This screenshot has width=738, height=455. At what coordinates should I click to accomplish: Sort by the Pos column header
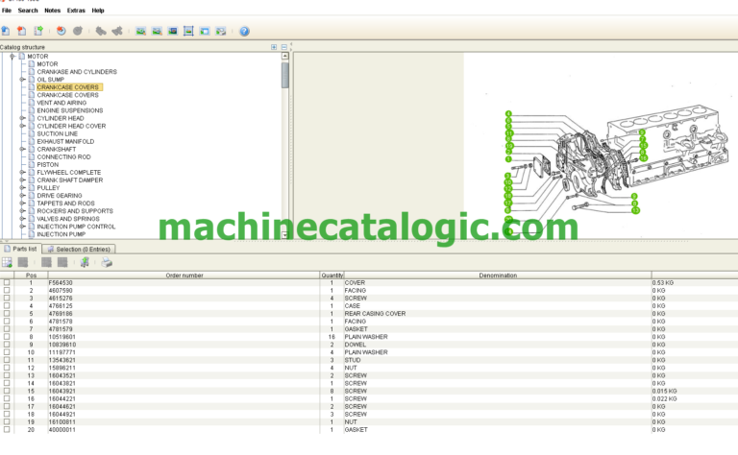(x=31, y=275)
